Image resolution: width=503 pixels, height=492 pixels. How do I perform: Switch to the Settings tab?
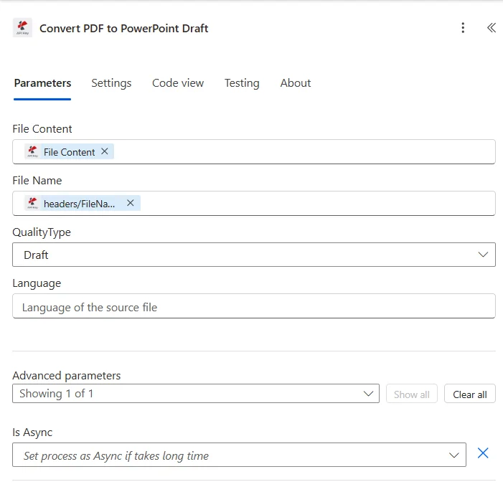[111, 83]
